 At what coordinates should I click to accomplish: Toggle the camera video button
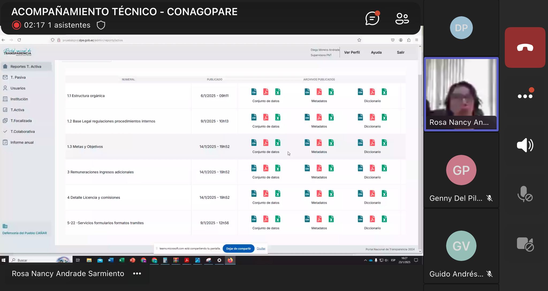tap(525, 244)
